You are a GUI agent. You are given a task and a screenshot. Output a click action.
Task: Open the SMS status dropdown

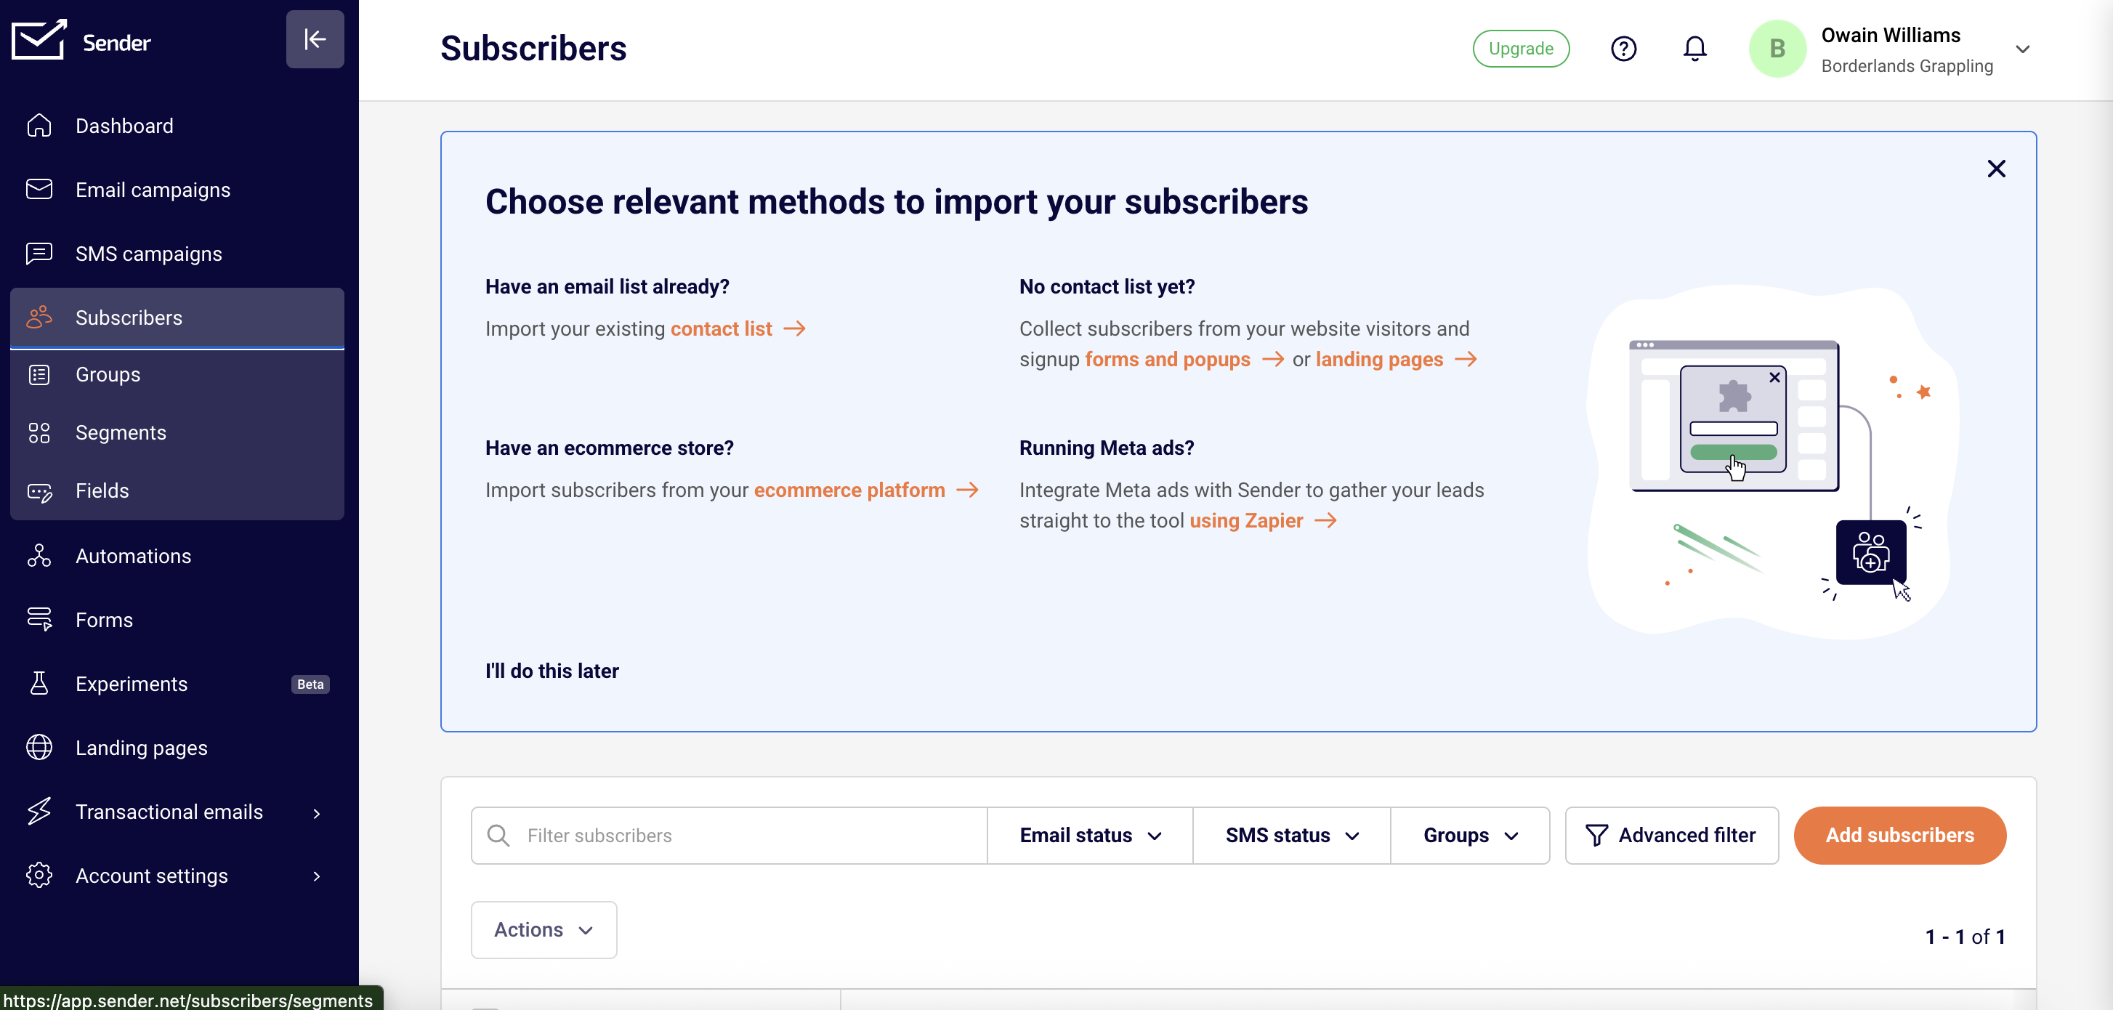click(x=1292, y=835)
